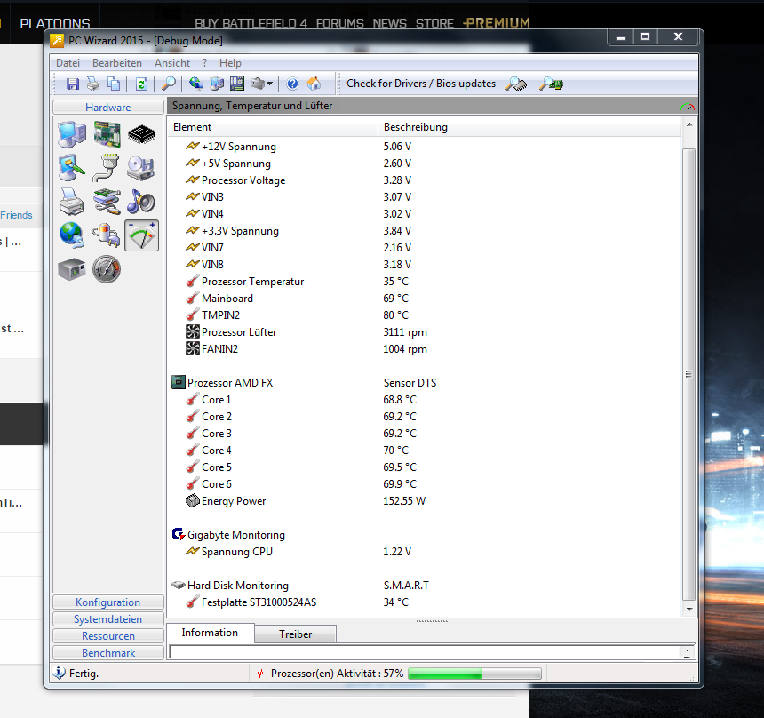Click scroll up arrow of sensor list
The width and height of the screenshot is (764, 718).
click(689, 124)
